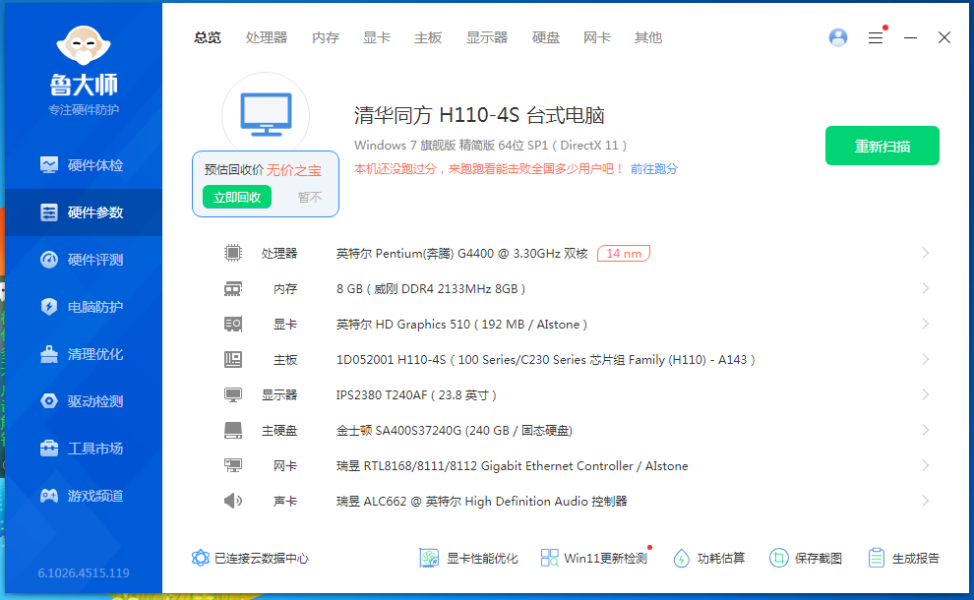974x600 pixels.
Task: Open 工具市场 toolbox icon
Action: coord(49,449)
